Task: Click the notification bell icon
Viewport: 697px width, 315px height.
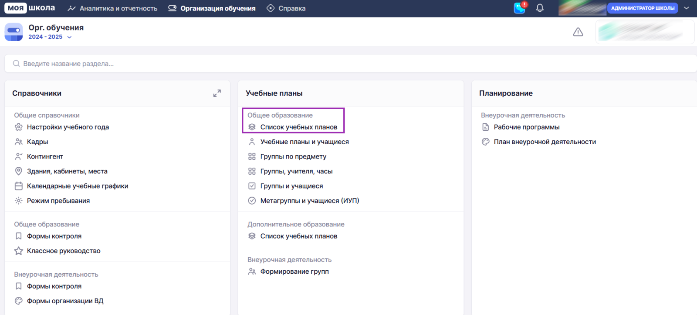Action: pos(540,8)
